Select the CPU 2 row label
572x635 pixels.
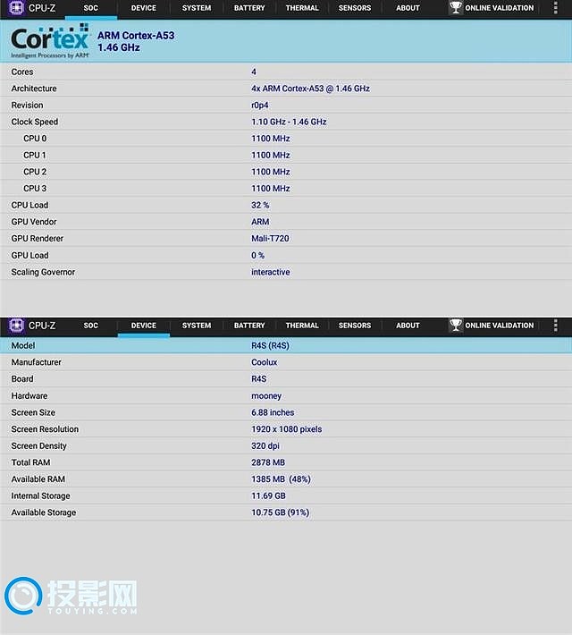[35, 172]
